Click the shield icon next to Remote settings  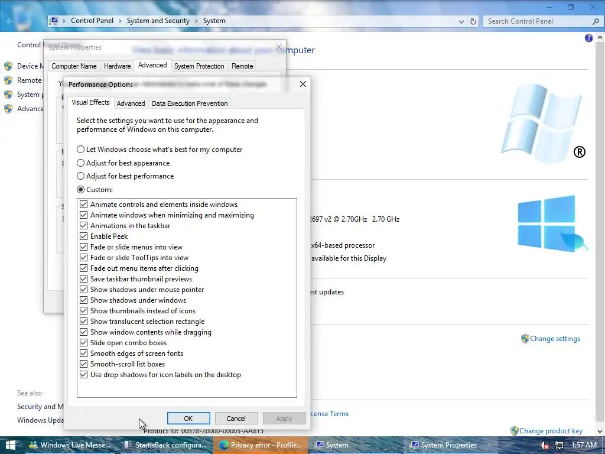[x=8, y=80]
